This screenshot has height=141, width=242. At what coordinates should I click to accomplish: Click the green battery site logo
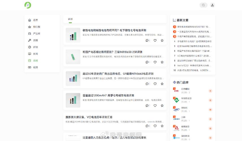coord(28,5)
